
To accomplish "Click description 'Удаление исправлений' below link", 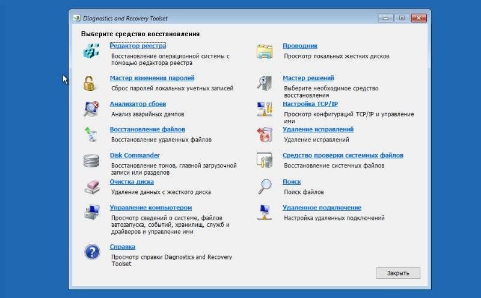I will point(316,140).
